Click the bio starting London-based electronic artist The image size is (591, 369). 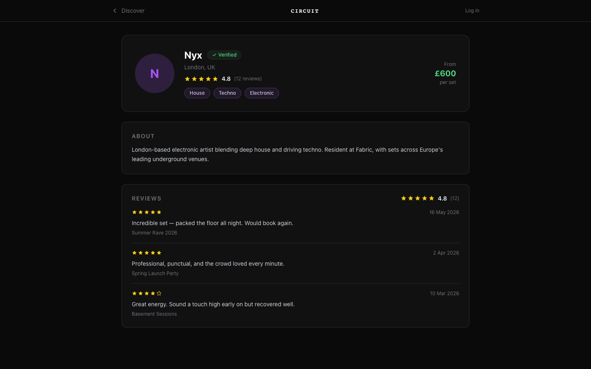tap(287, 155)
